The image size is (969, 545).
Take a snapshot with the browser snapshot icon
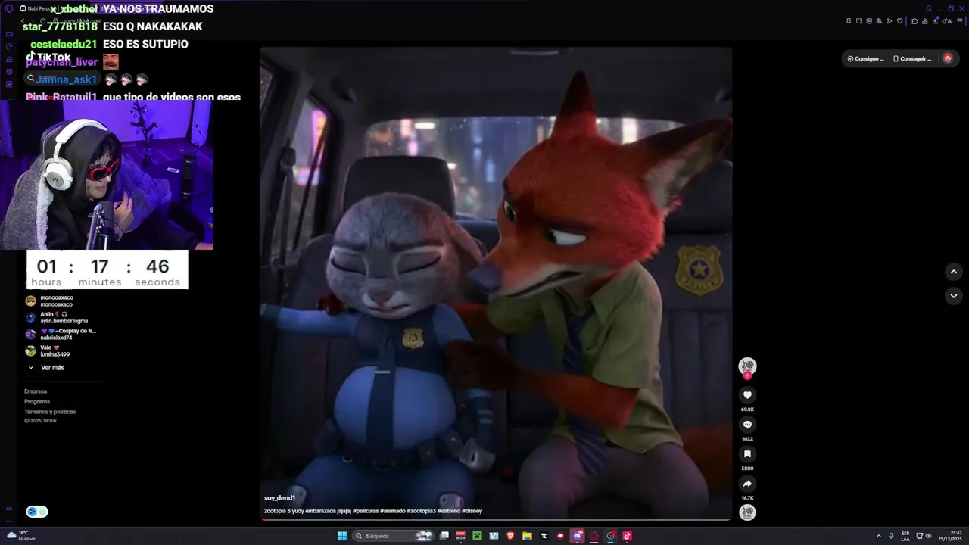pos(858,20)
